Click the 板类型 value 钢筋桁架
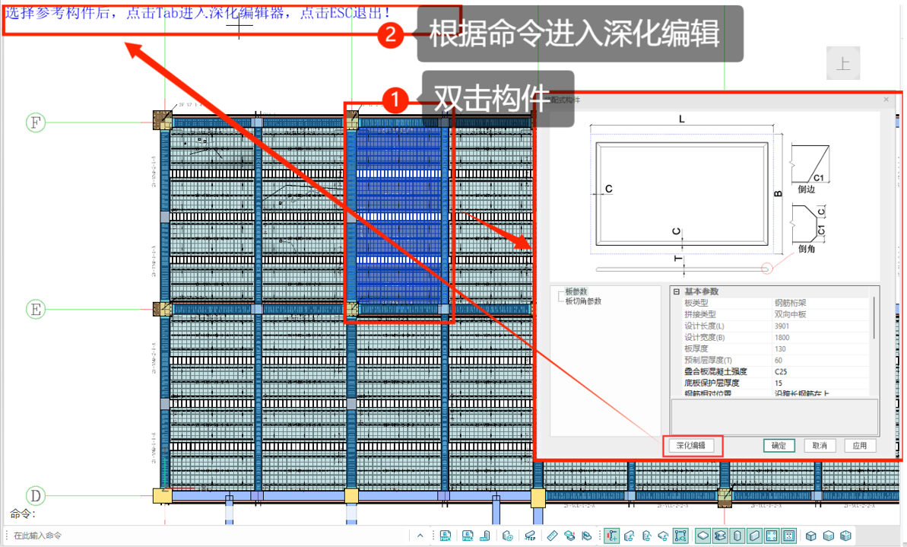The image size is (907, 547). coord(820,303)
